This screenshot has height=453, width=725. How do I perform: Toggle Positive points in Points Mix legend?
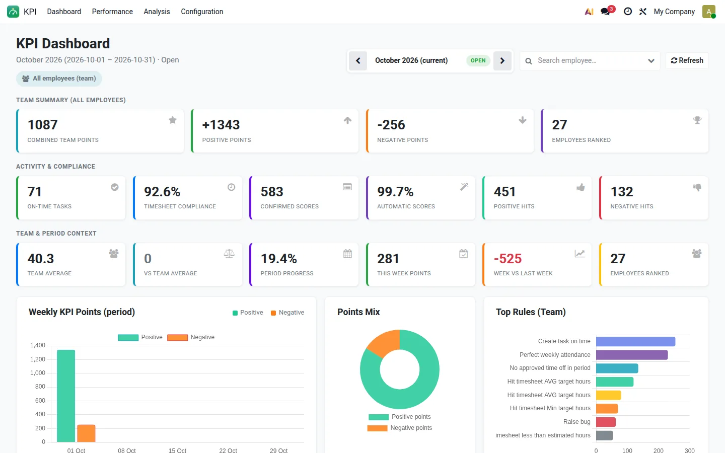[400, 417]
